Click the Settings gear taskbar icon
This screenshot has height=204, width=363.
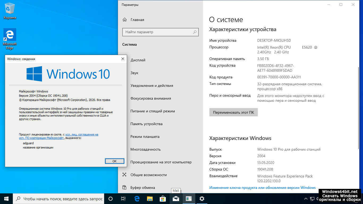(x=202, y=199)
